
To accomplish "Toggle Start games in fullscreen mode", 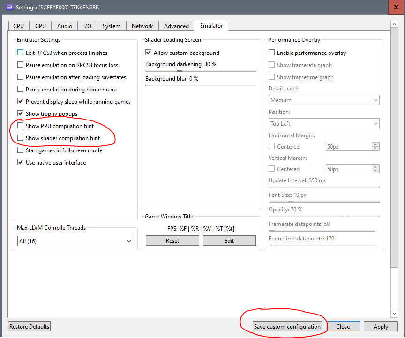I will (x=21, y=150).
